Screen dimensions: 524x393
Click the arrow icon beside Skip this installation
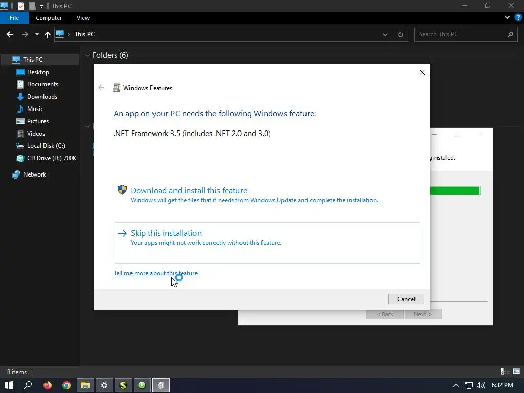tap(122, 233)
